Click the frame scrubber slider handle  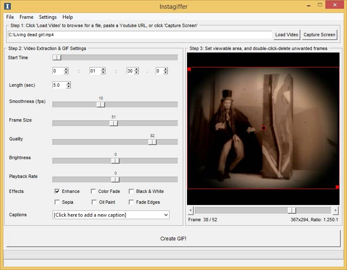pos(292,210)
